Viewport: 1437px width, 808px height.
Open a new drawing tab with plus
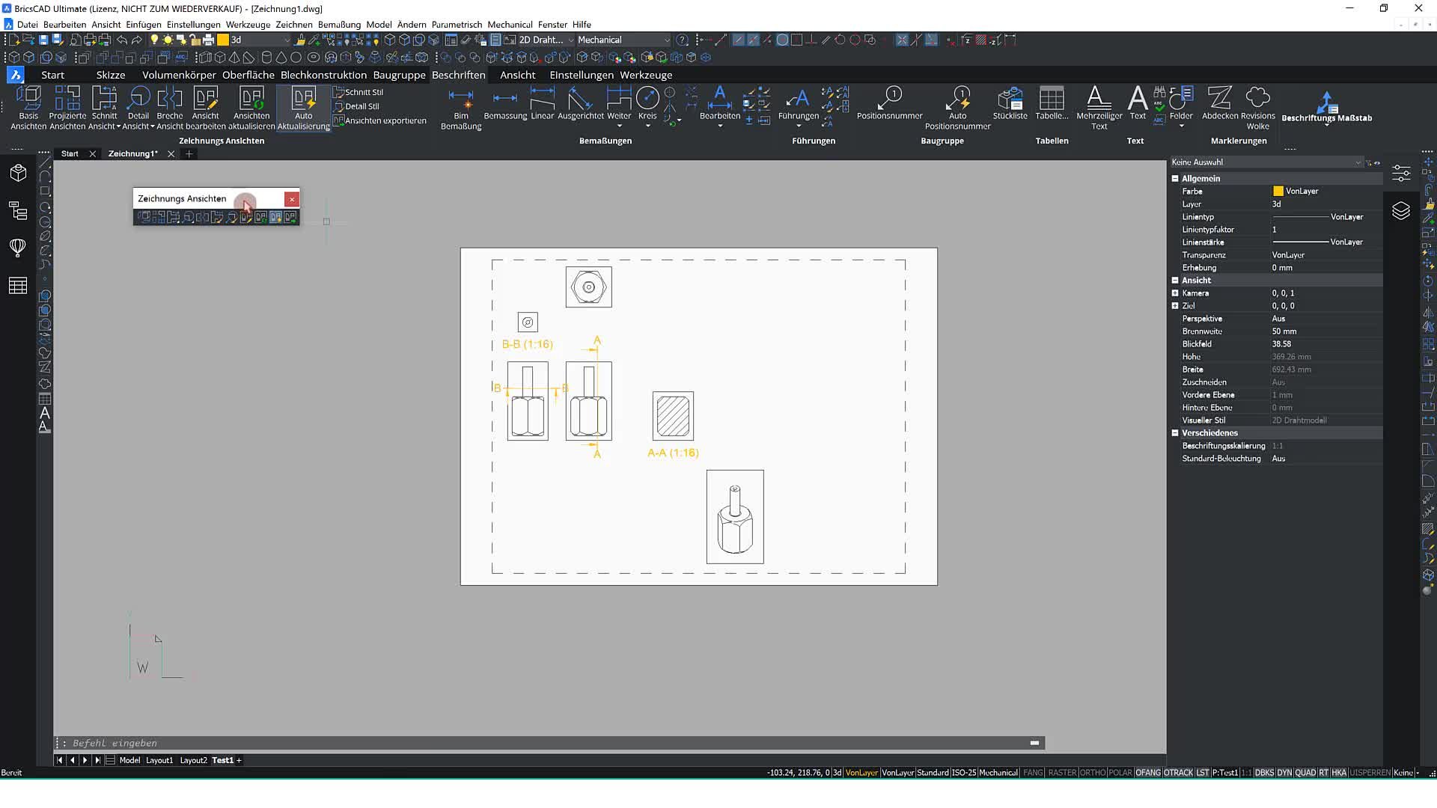[x=189, y=153]
